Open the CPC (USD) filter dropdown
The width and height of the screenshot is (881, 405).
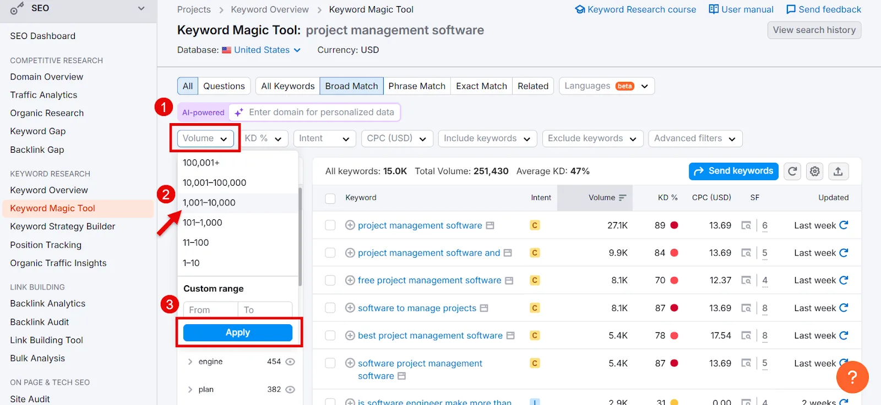(x=397, y=138)
